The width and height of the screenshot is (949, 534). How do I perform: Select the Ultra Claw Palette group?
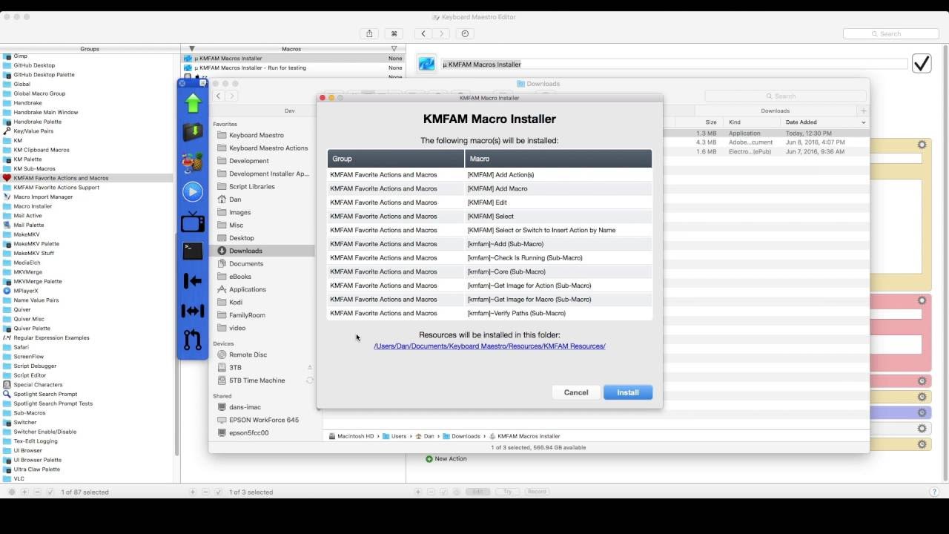coord(87,469)
